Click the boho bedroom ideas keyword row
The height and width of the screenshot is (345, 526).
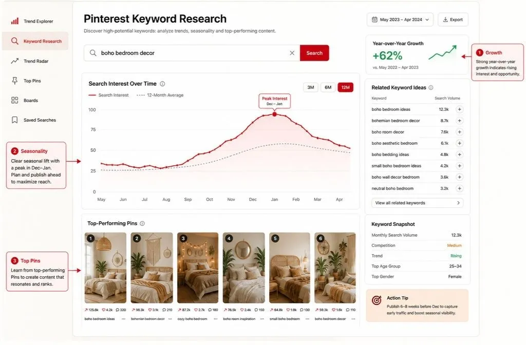(417, 109)
